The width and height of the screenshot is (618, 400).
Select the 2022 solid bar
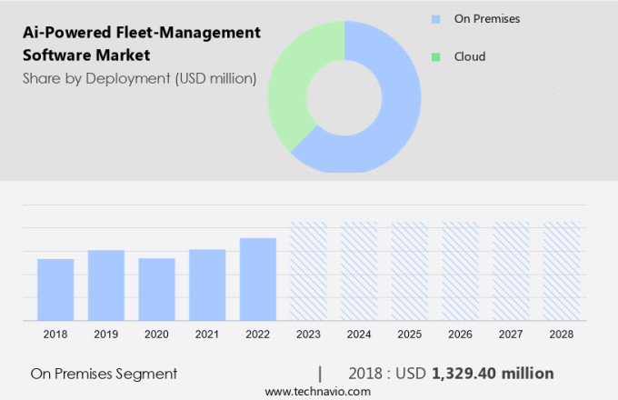[x=258, y=279]
